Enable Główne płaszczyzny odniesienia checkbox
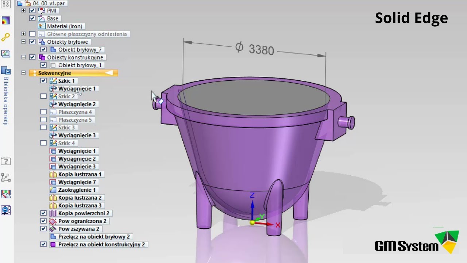 tap(32, 34)
